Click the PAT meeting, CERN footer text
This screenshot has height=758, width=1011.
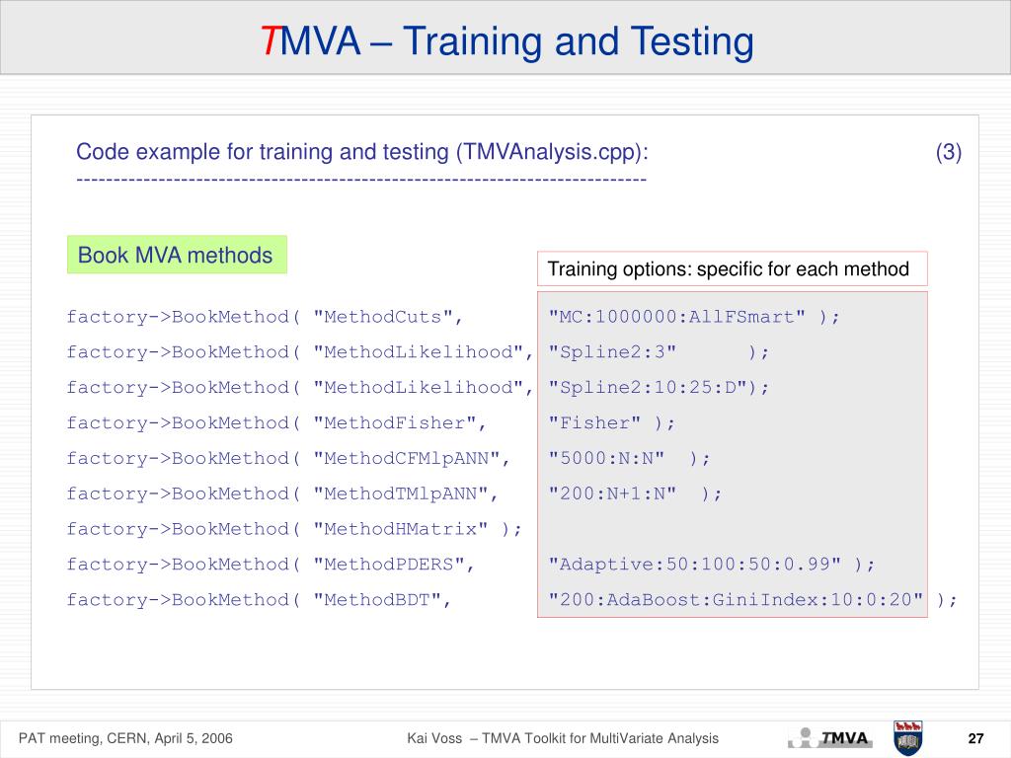[x=125, y=738]
